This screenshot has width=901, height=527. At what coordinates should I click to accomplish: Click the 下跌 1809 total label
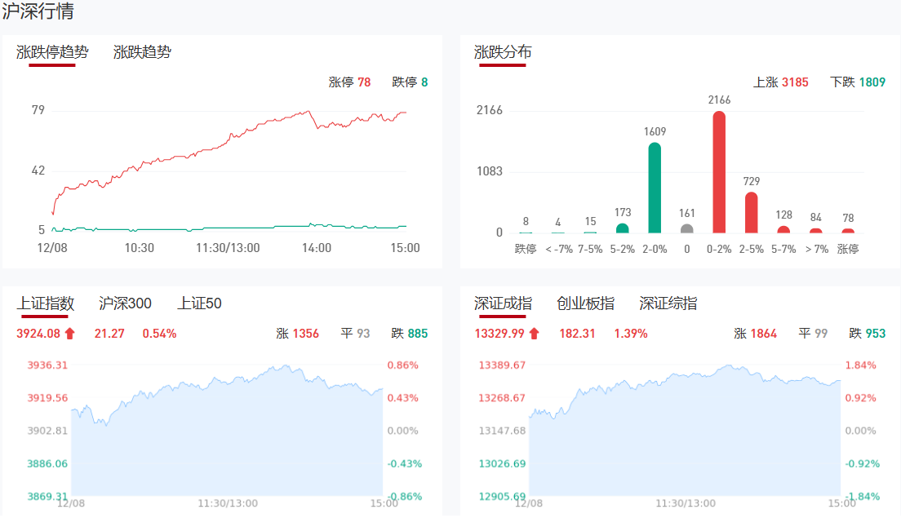[857, 82]
